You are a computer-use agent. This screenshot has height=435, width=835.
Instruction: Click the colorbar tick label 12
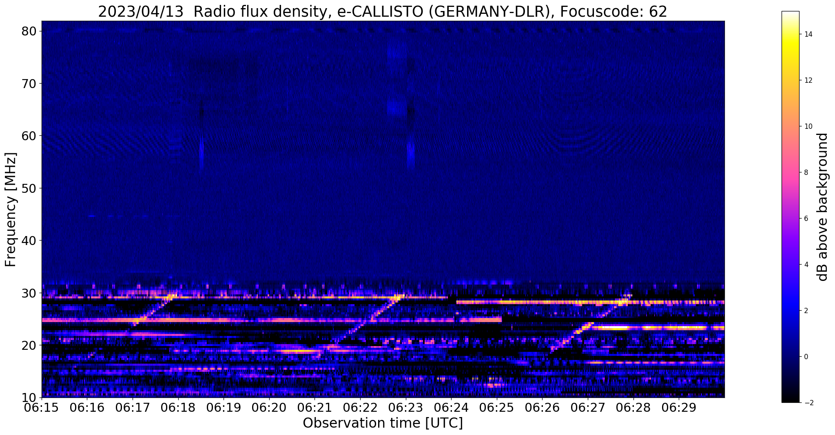[808, 80]
